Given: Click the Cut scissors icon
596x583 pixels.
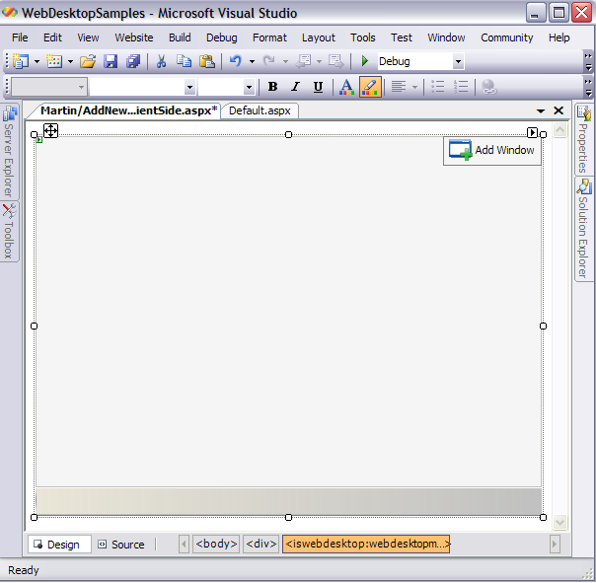Looking at the screenshot, I should pos(162,61).
